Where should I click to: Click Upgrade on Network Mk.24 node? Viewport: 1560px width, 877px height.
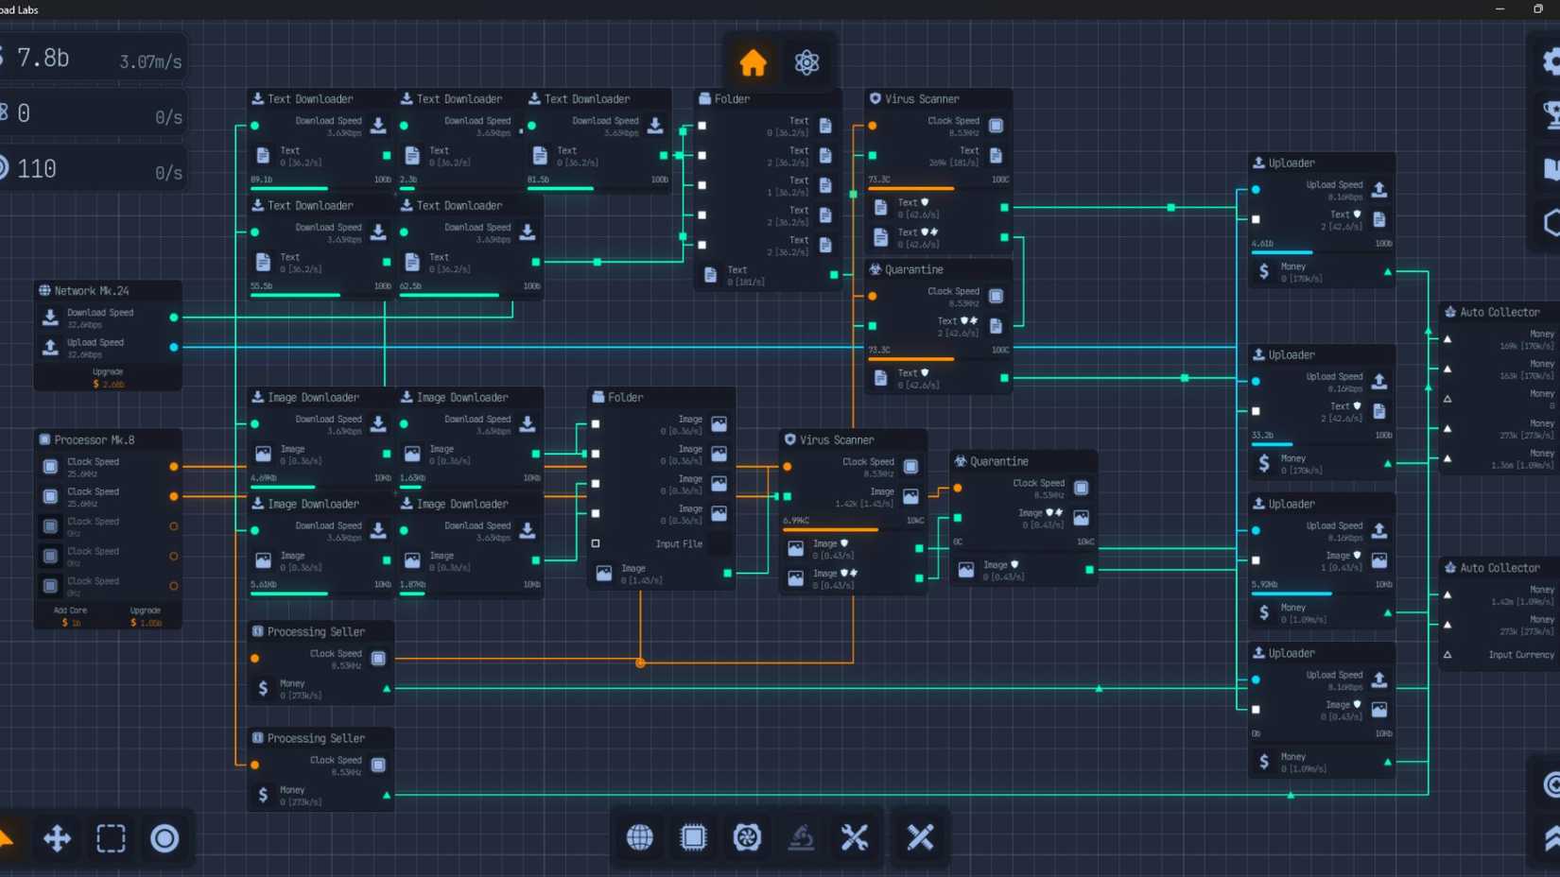[108, 378]
